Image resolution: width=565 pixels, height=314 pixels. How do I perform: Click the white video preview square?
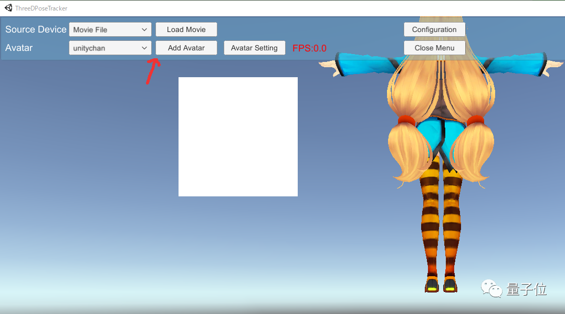click(238, 137)
